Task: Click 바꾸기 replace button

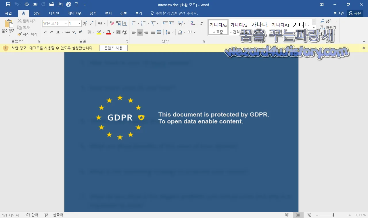Action: (328, 27)
